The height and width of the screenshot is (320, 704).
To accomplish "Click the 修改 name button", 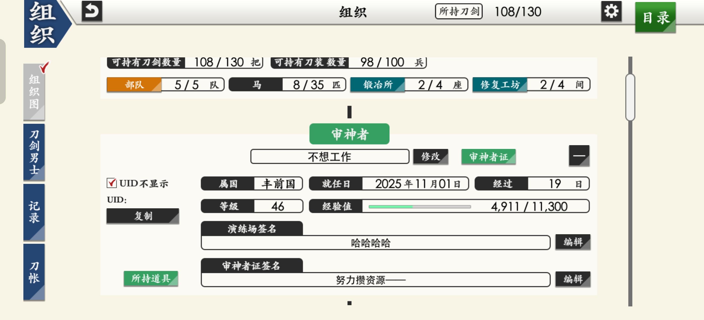I will coord(430,156).
